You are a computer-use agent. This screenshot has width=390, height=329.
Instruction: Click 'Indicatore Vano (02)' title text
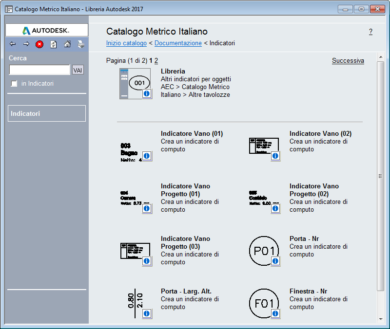[321, 133]
